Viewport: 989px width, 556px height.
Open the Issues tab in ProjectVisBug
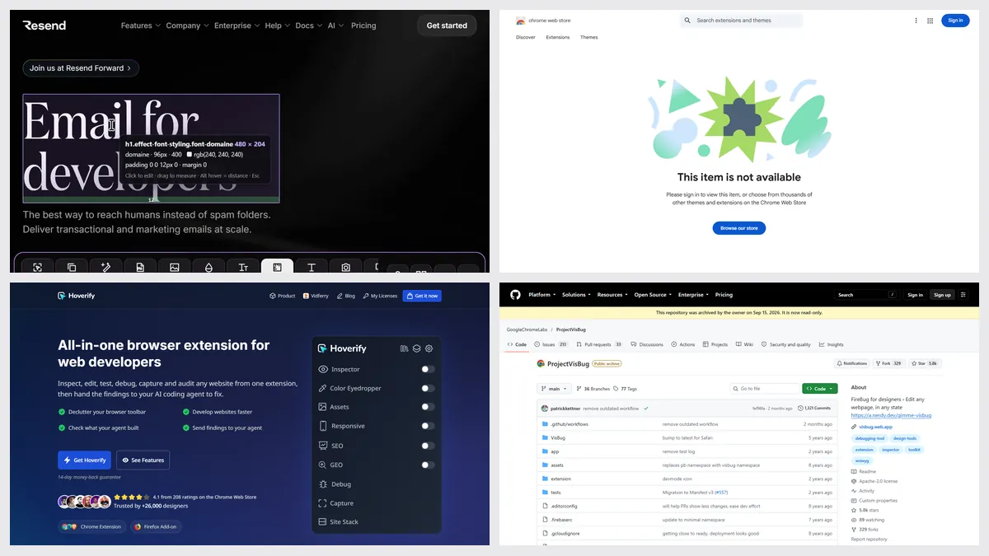click(x=551, y=344)
